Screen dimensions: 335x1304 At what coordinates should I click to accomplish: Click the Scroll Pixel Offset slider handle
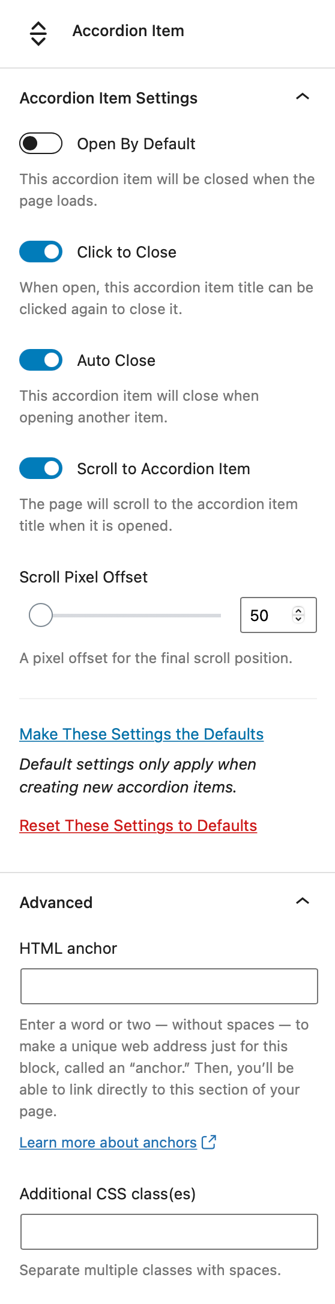[x=41, y=615]
